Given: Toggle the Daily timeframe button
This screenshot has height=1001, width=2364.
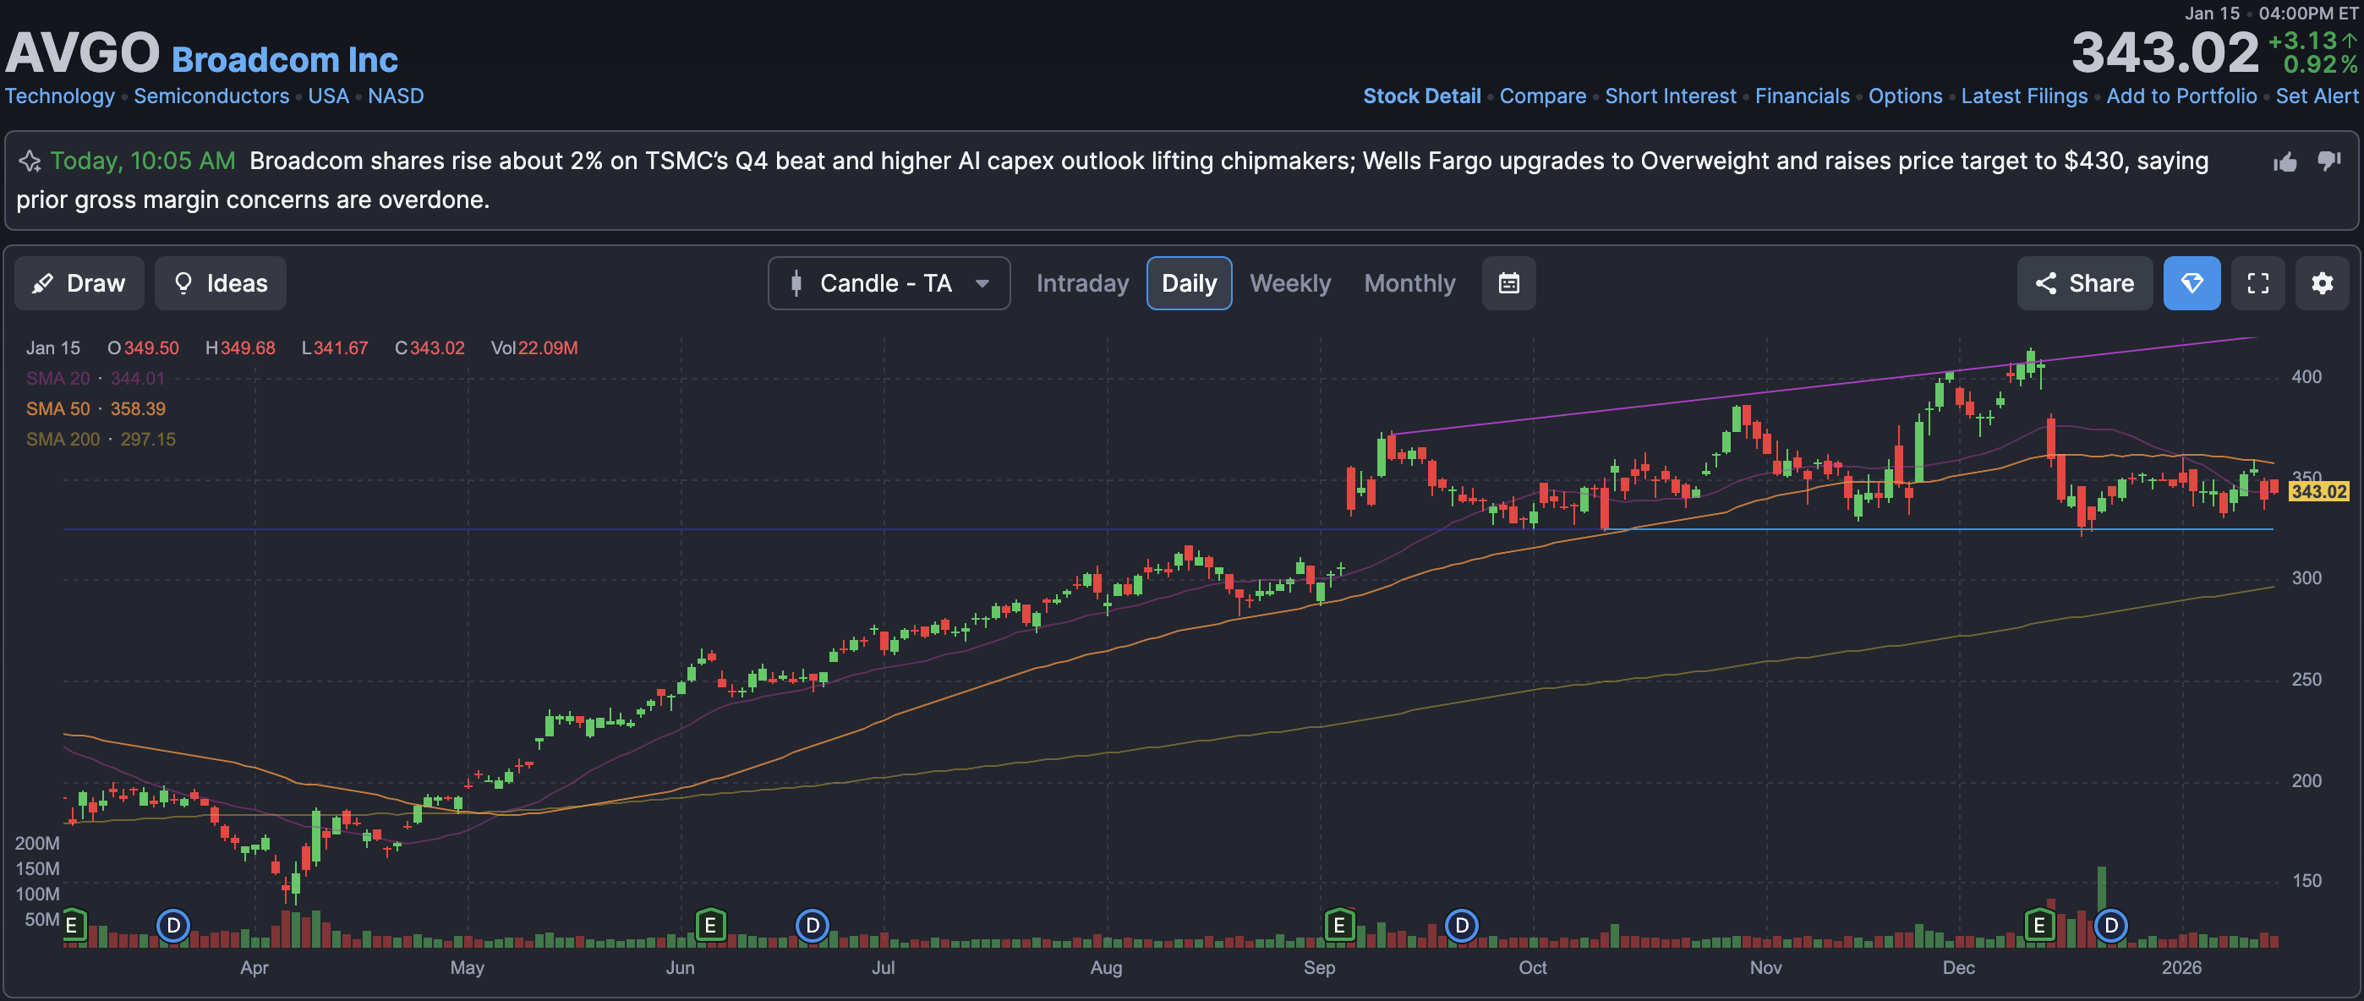Looking at the screenshot, I should 1189,283.
